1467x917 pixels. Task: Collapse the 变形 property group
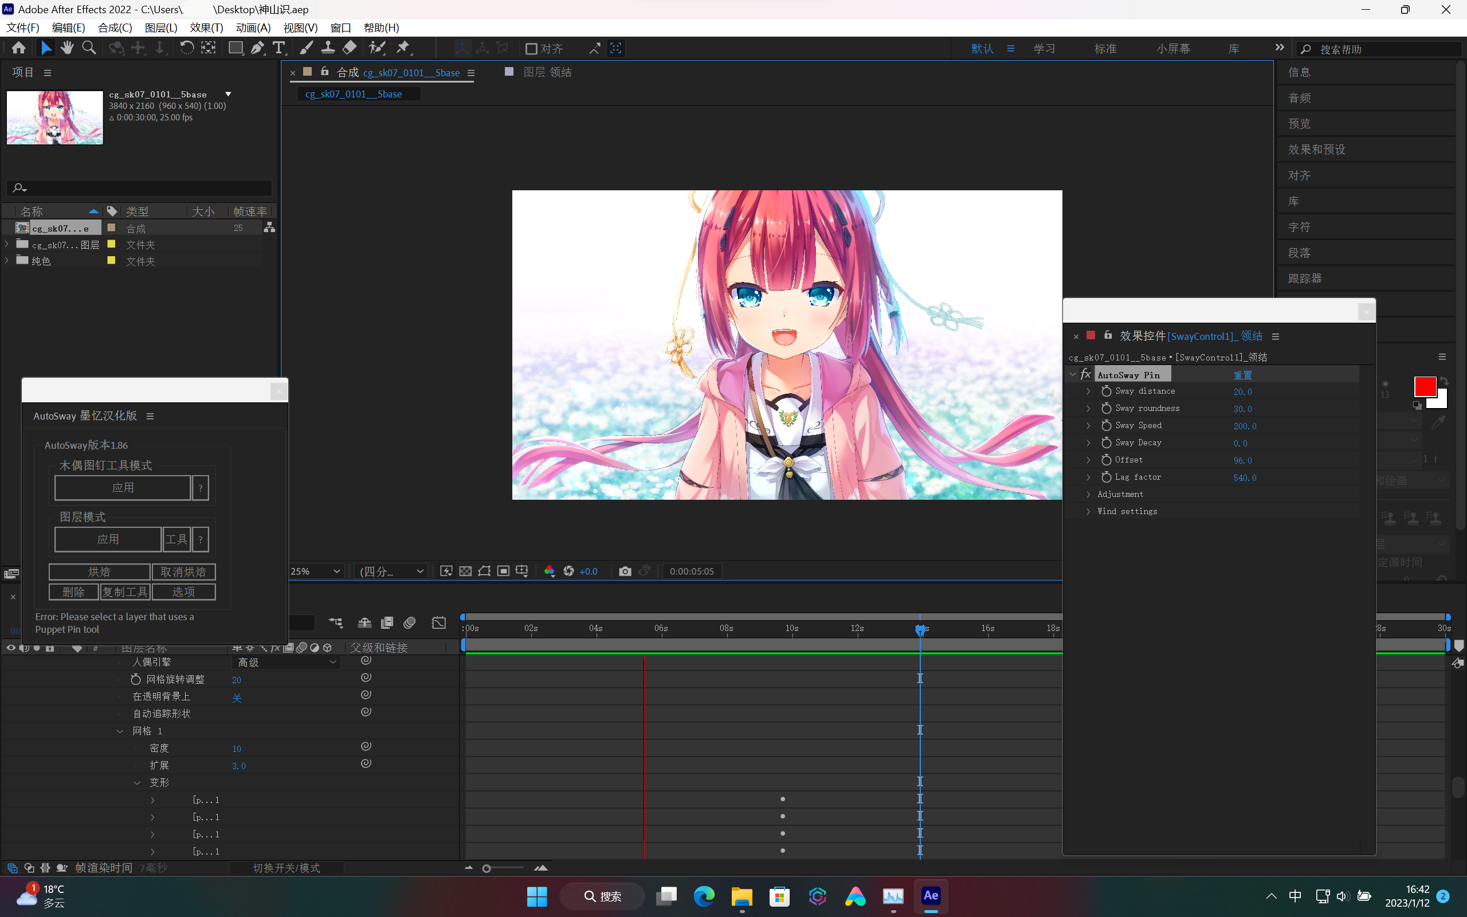pos(137,783)
